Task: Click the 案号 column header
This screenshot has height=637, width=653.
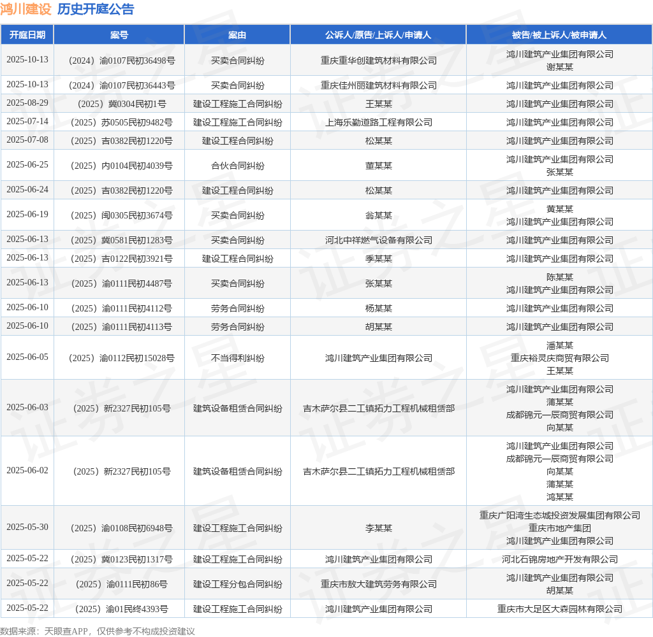Action: [119, 35]
